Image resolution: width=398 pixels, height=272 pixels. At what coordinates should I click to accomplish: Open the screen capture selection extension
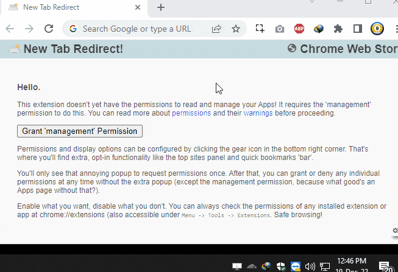[x=260, y=29]
